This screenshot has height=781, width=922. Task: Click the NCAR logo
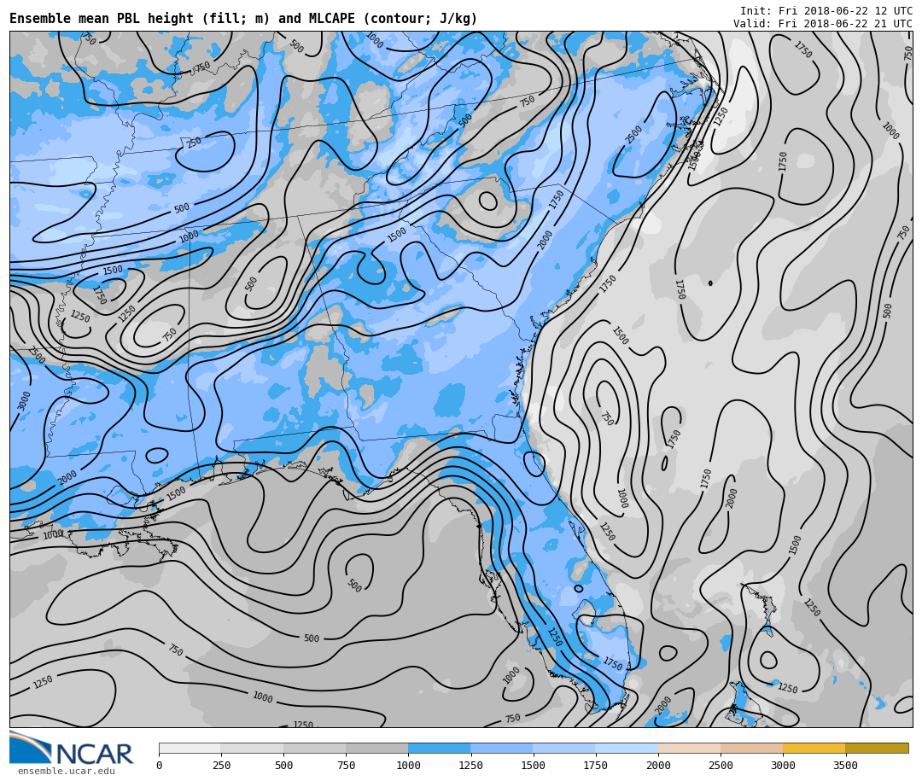click(71, 748)
